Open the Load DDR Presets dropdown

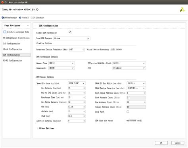point(72,38)
